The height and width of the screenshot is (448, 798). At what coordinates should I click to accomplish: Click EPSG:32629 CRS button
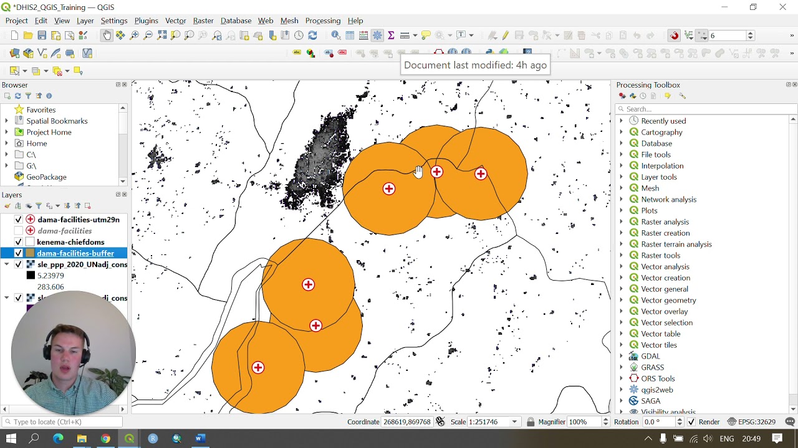coord(751,422)
